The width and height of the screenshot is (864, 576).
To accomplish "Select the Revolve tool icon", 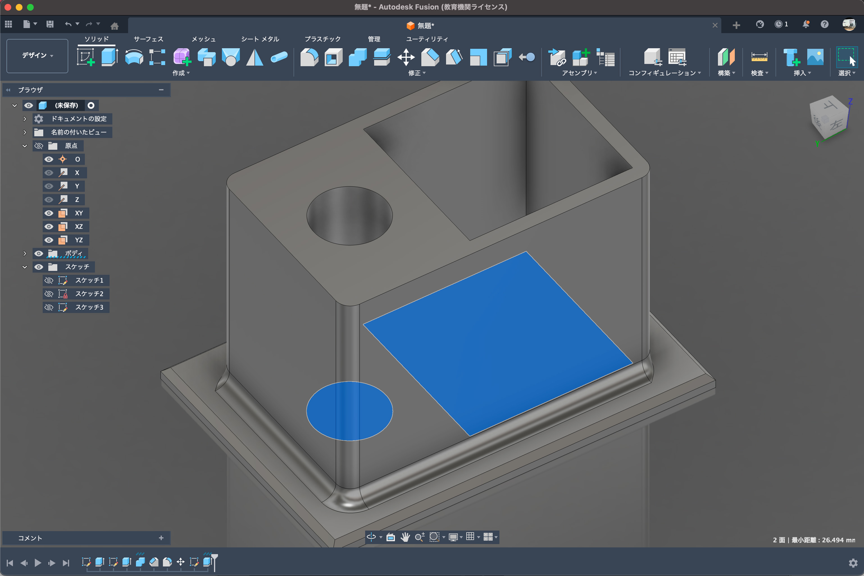I will [134, 57].
